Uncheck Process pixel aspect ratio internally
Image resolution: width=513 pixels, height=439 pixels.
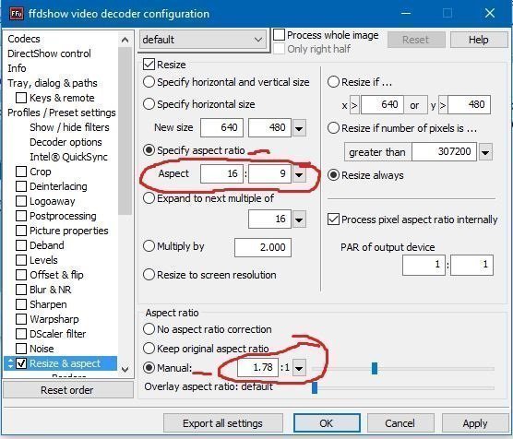pos(333,219)
